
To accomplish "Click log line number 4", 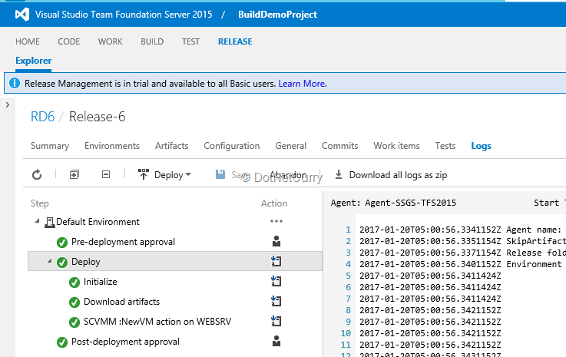I will click(348, 264).
